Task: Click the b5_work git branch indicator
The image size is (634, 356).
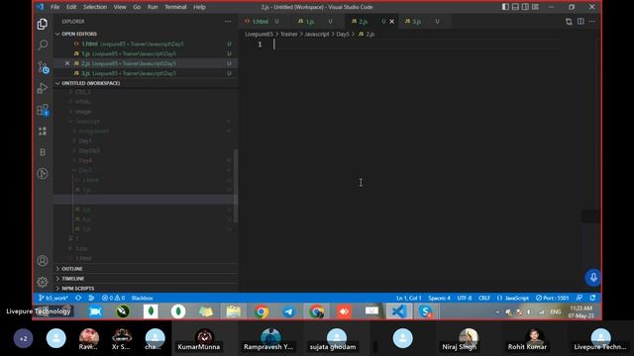Action: [x=53, y=298]
